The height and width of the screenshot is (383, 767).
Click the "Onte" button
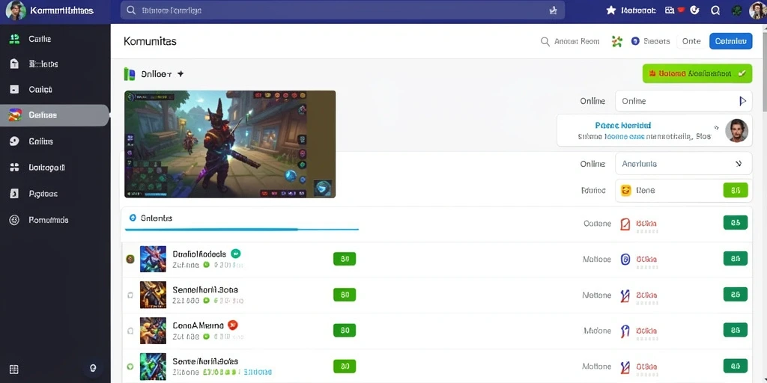[691, 42]
